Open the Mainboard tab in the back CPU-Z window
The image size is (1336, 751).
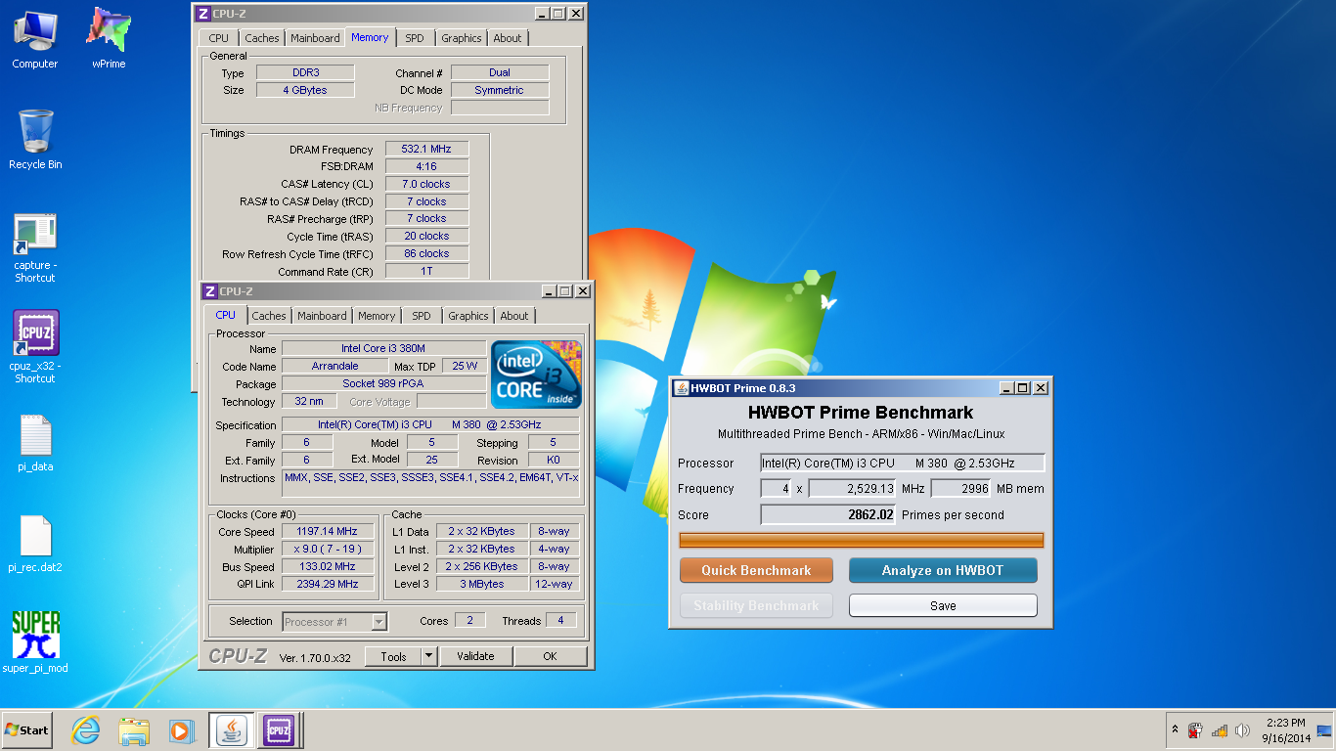coord(315,38)
